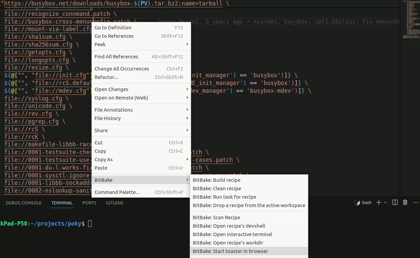Select BitBake: Run task for recipe

[249, 197]
